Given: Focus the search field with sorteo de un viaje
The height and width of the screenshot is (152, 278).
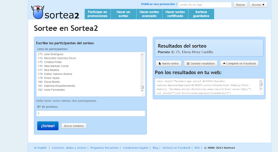Looking at the screenshot, I should tap(205, 5).
